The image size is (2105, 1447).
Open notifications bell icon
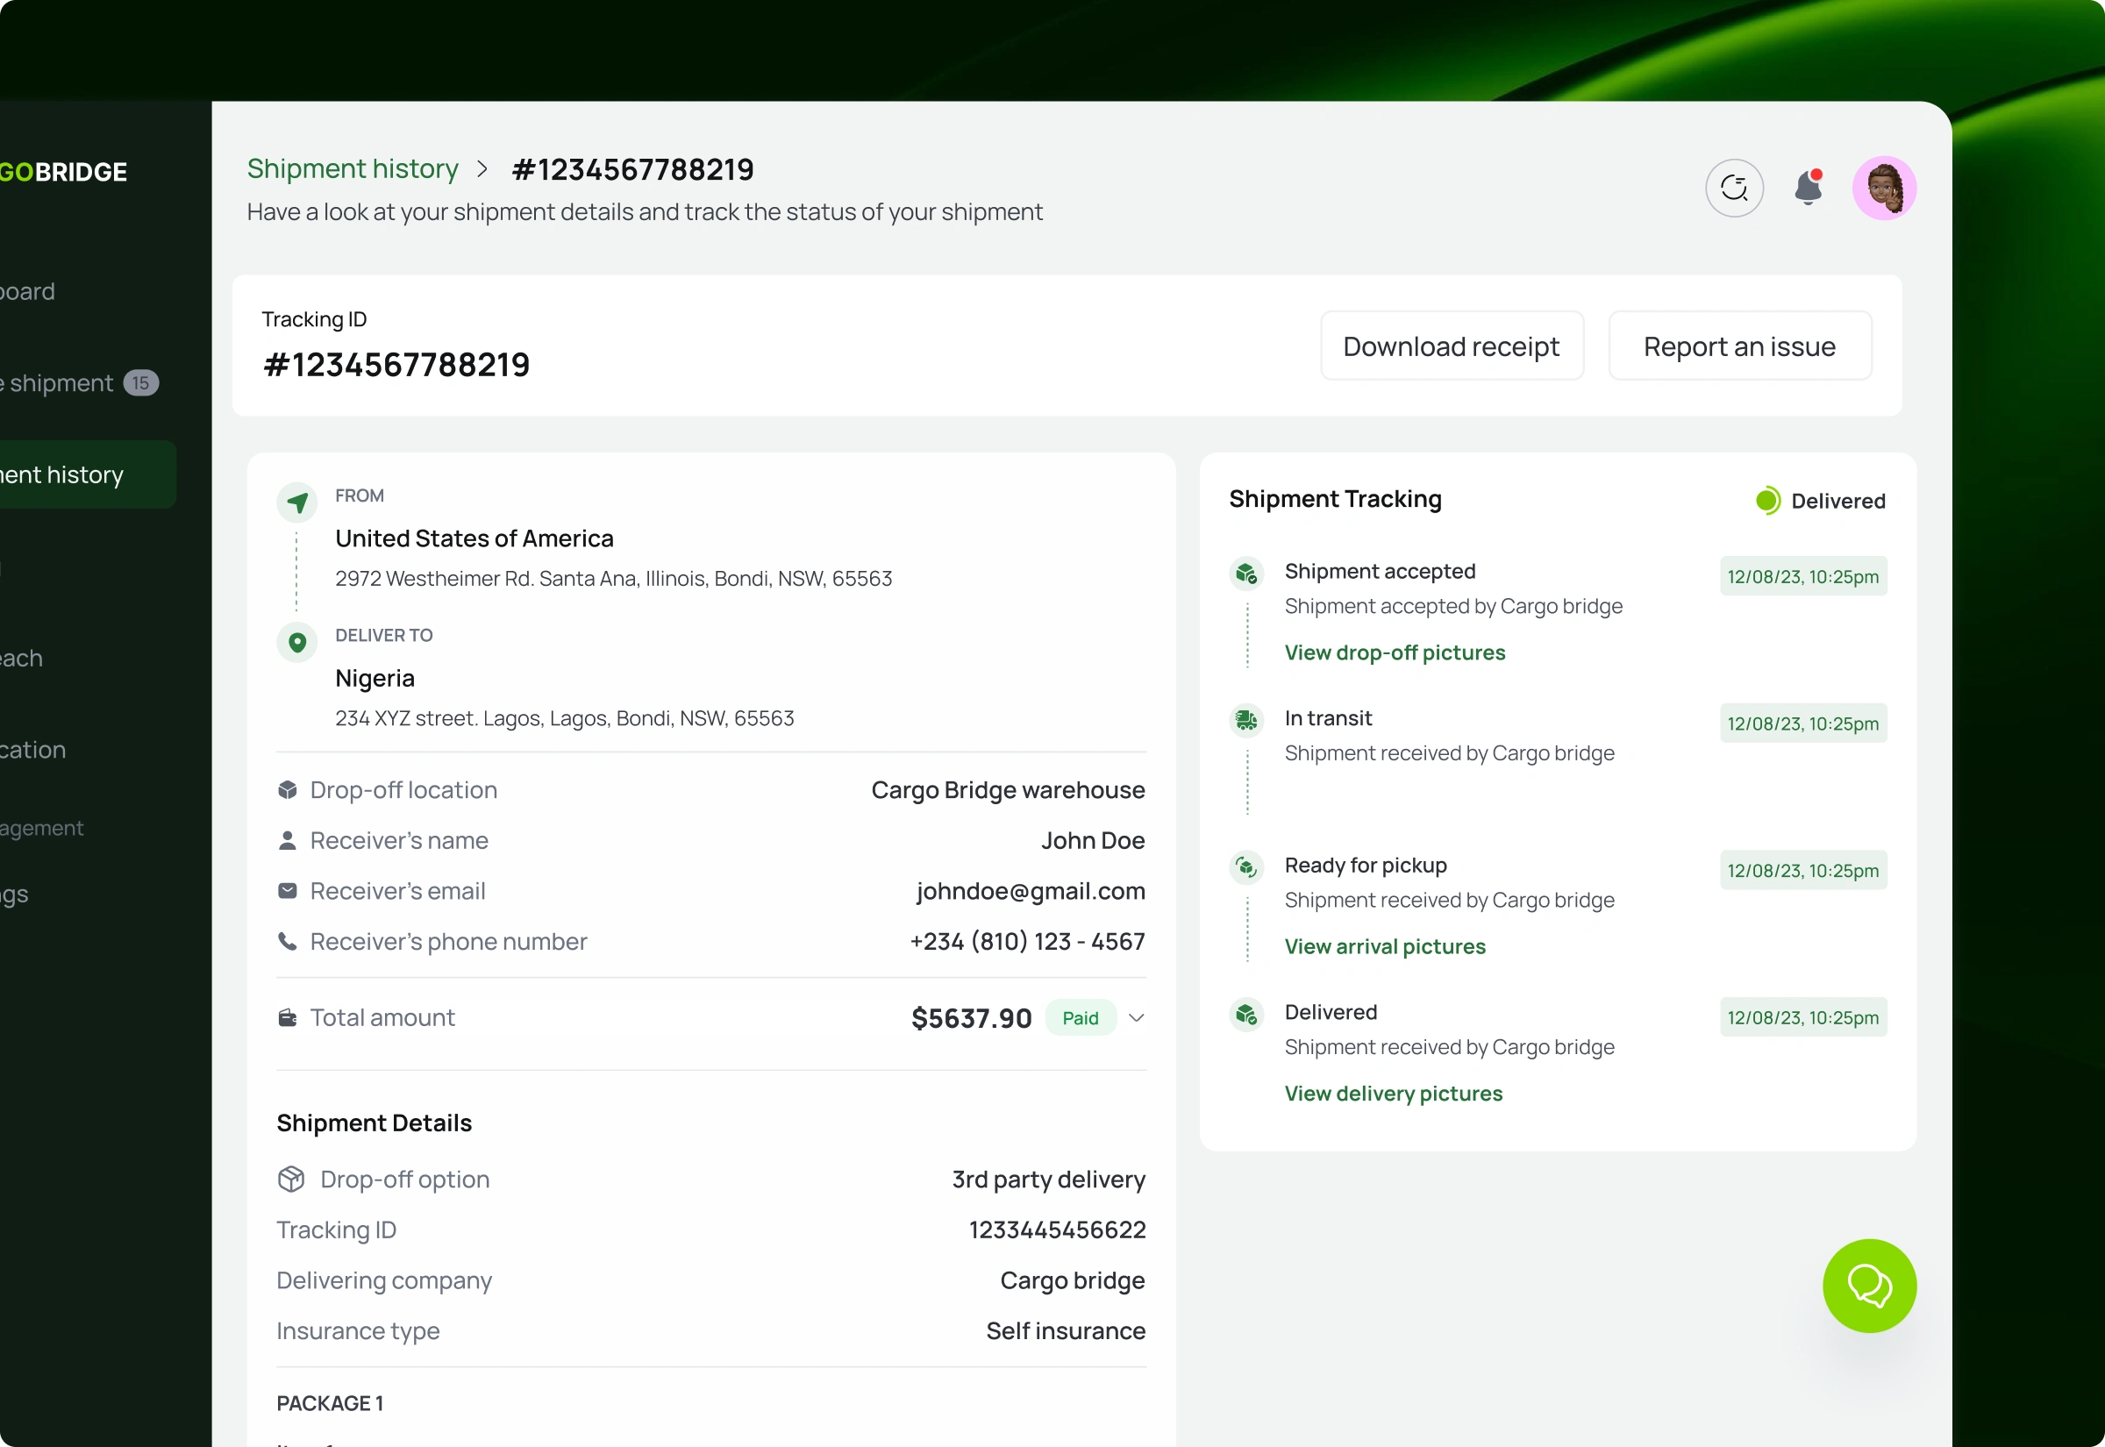coord(1808,188)
